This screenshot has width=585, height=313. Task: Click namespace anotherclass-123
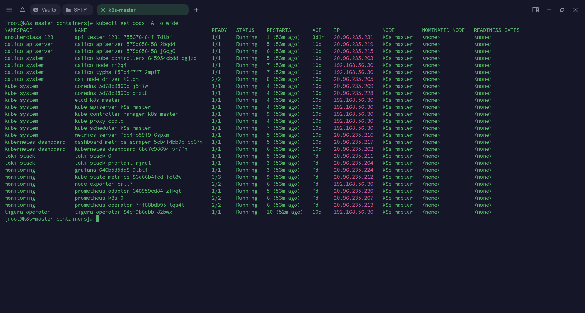[29, 37]
